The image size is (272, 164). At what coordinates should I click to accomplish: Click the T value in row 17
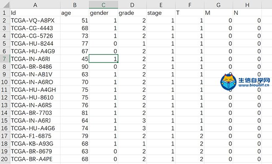click(x=190, y=136)
